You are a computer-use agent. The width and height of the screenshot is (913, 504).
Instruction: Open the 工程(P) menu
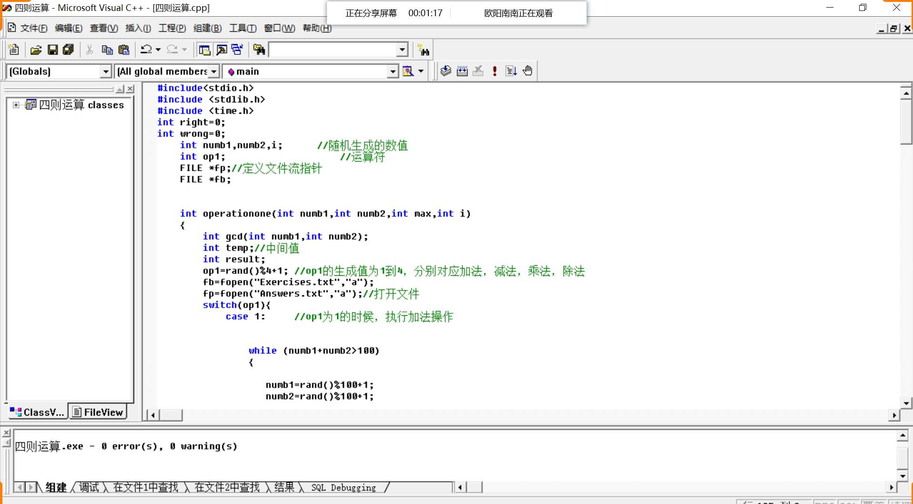click(172, 28)
